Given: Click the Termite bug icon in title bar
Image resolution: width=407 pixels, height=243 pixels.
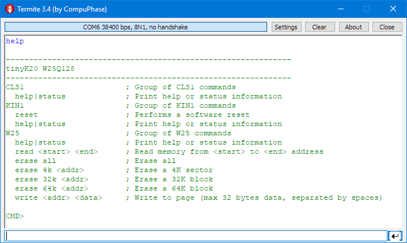Looking at the screenshot, I should click(x=9, y=10).
